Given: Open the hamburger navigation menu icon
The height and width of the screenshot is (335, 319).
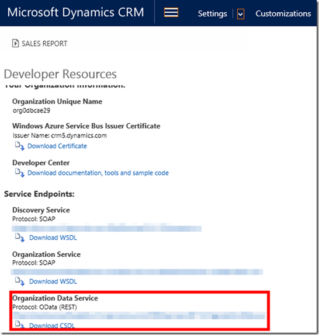Looking at the screenshot, I should coord(171,12).
